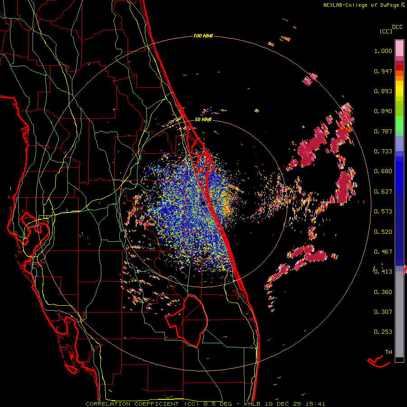Click the 0.680 scale value
Image resolution: width=407 pixels, height=407 pixels.
[x=383, y=171]
